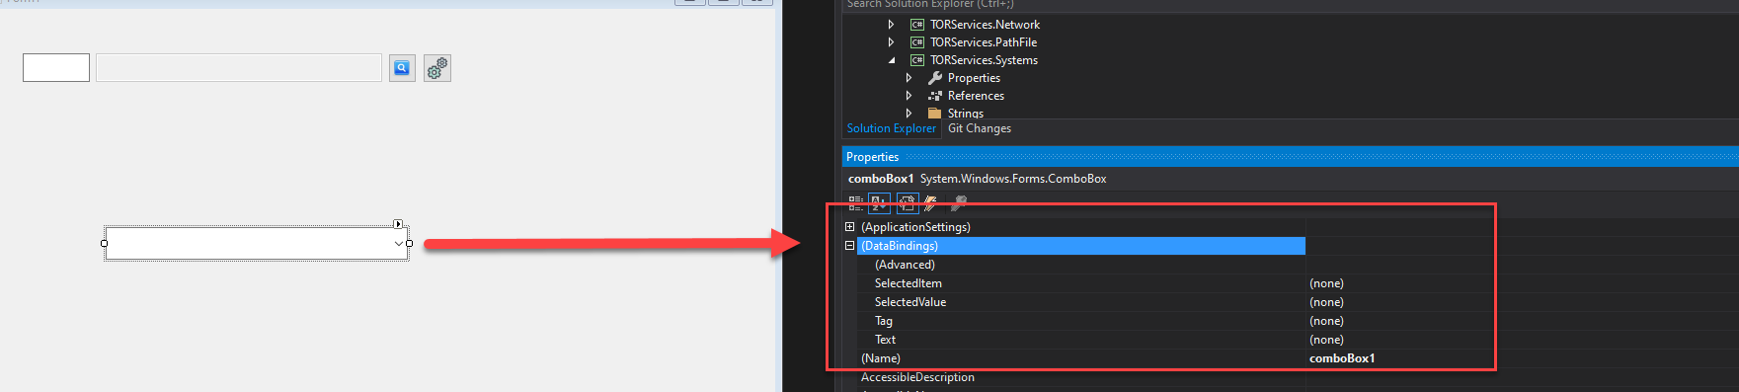
Task: Click the Properties panel title bar
Action: tap(1290, 157)
